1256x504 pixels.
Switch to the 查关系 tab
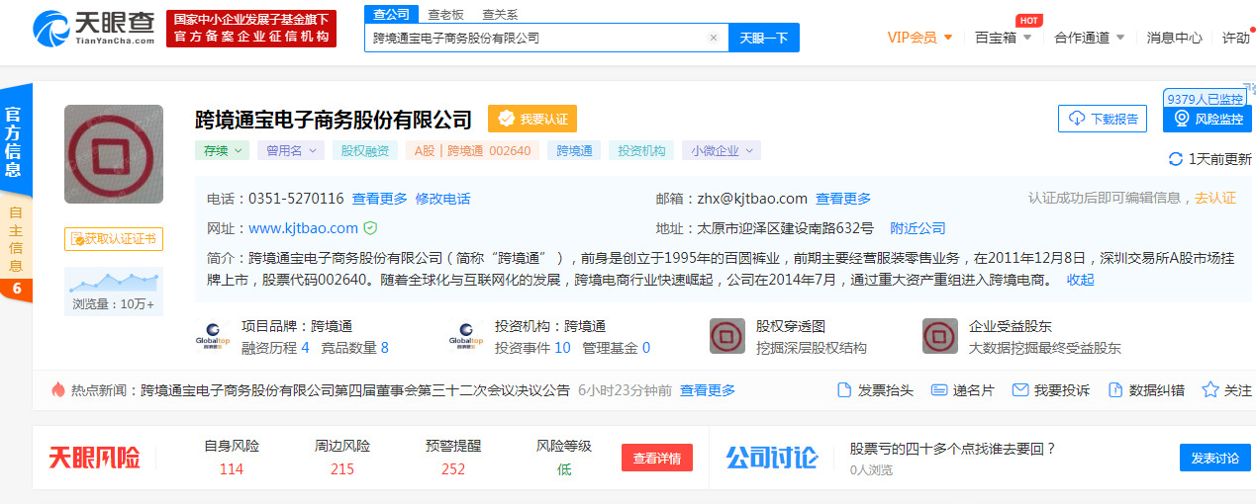click(500, 14)
